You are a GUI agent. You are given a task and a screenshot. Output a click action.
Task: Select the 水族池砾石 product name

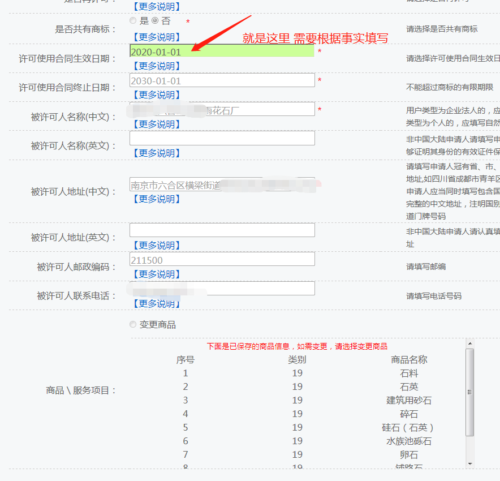(409, 441)
